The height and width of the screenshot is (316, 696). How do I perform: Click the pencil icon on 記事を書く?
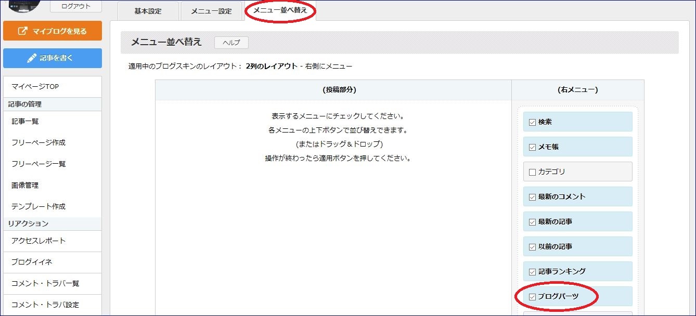[32, 58]
